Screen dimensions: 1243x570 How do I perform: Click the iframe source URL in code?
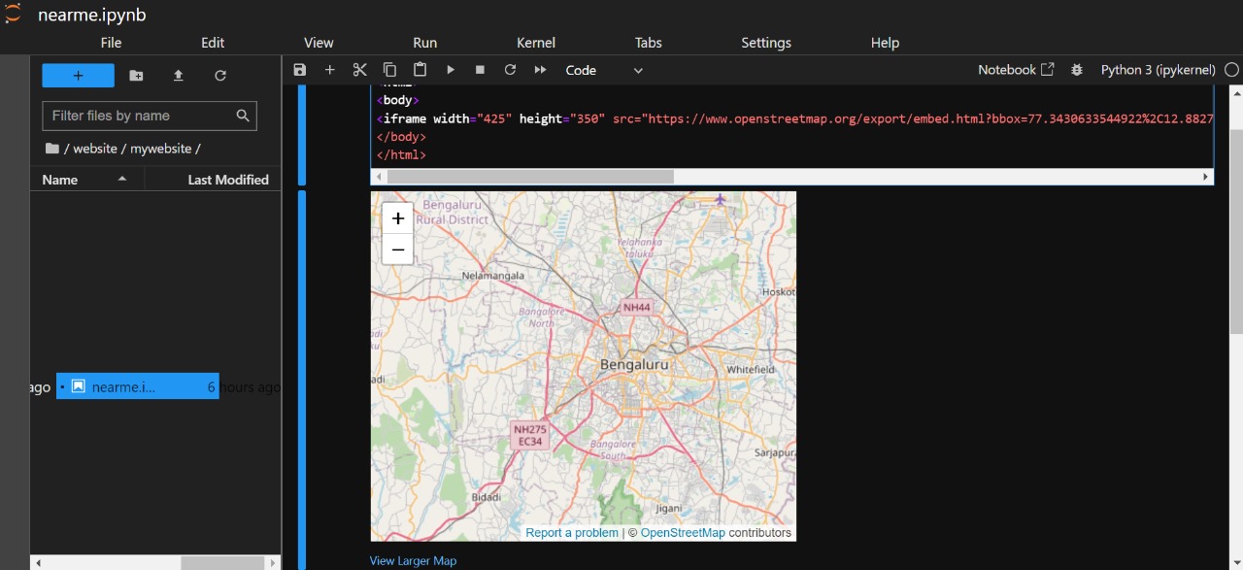pyautogui.click(x=929, y=118)
